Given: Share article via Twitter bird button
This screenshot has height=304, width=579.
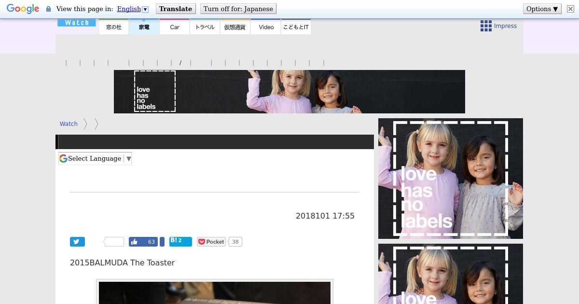Looking at the screenshot, I should (x=77, y=242).
